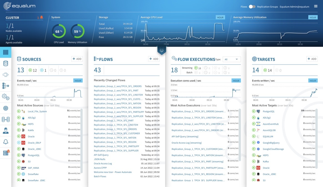323x187 pixels.
Task: Click the Targets bullseye icon in the sidebar
Action: (6, 108)
